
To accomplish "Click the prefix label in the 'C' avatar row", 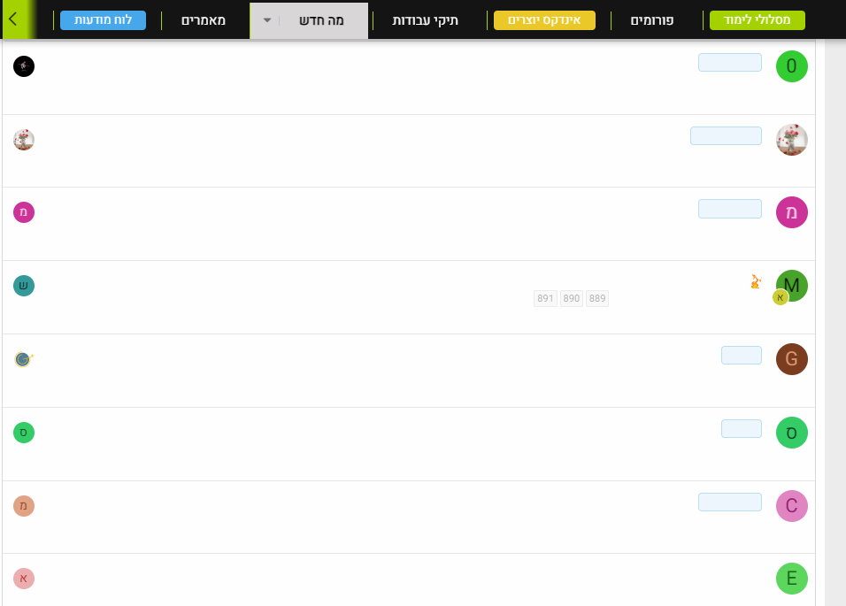I will coord(730,502).
